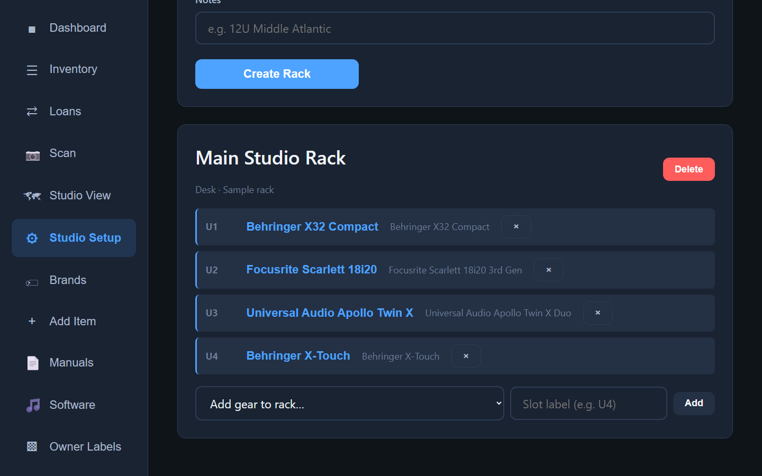Open Studio View from sidebar
Image resolution: width=762 pixels, height=476 pixels.
click(x=74, y=196)
